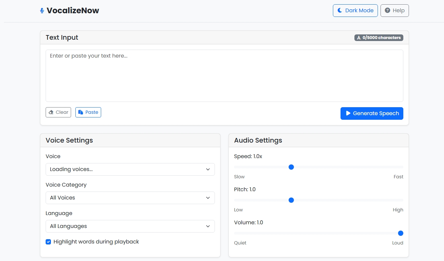Click the Pitch slider handle
The height and width of the screenshot is (261, 444).
(x=291, y=200)
